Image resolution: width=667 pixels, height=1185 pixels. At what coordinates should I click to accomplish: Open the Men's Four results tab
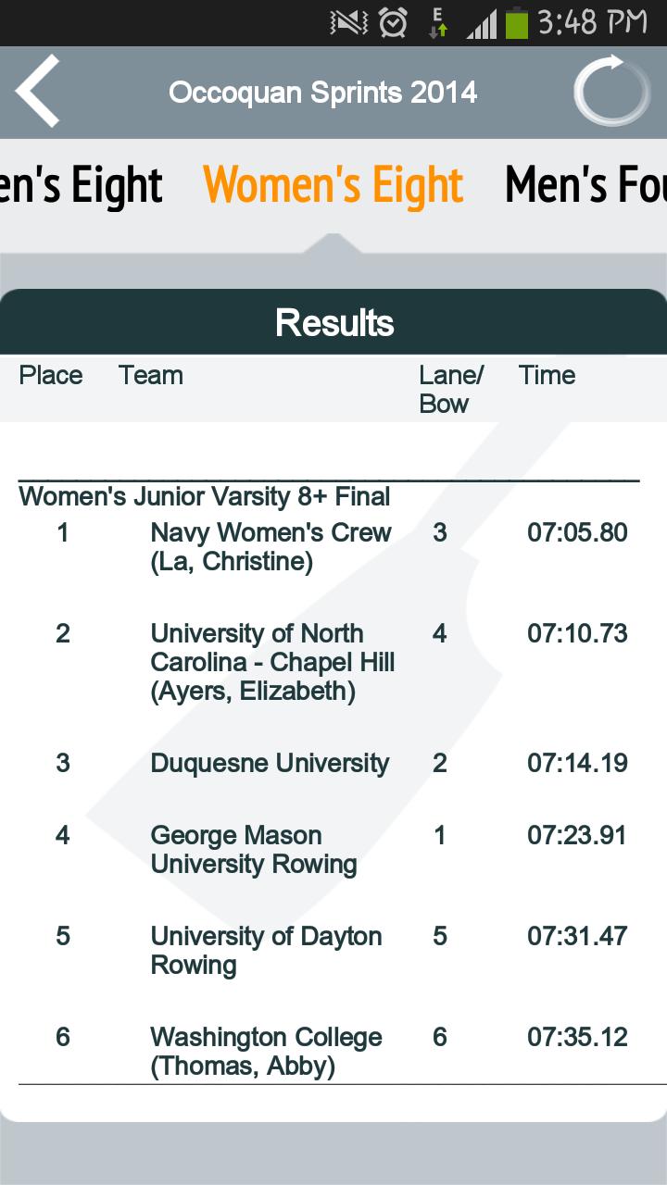[585, 184]
